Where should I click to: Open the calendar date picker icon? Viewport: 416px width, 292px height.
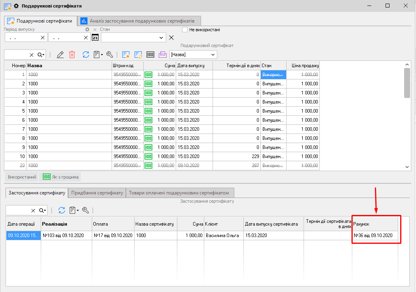tap(95, 38)
